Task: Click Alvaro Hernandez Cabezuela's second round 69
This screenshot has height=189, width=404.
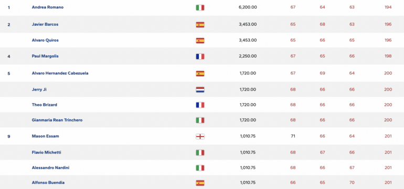Action: pos(322,73)
